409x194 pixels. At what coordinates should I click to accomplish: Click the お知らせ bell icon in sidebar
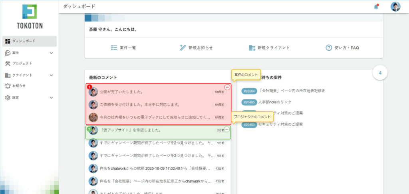pyautogui.click(x=8, y=86)
